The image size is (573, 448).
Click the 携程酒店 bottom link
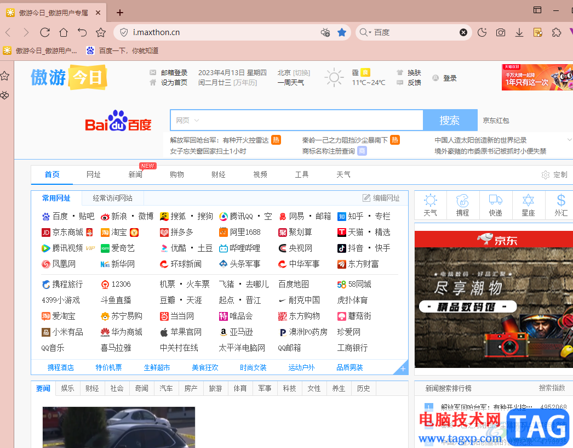pos(61,367)
